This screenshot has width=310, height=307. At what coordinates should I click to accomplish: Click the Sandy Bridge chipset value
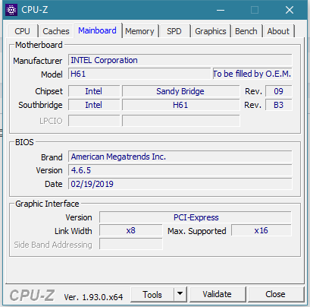(180, 91)
